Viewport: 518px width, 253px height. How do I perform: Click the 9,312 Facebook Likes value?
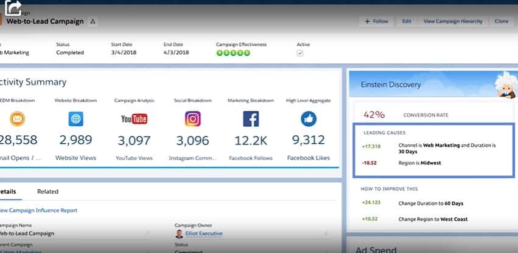(x=309, y=140)
